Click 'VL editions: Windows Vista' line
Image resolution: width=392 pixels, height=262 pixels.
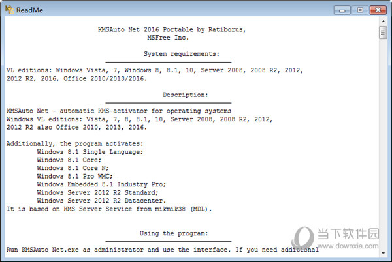[155, 70]
